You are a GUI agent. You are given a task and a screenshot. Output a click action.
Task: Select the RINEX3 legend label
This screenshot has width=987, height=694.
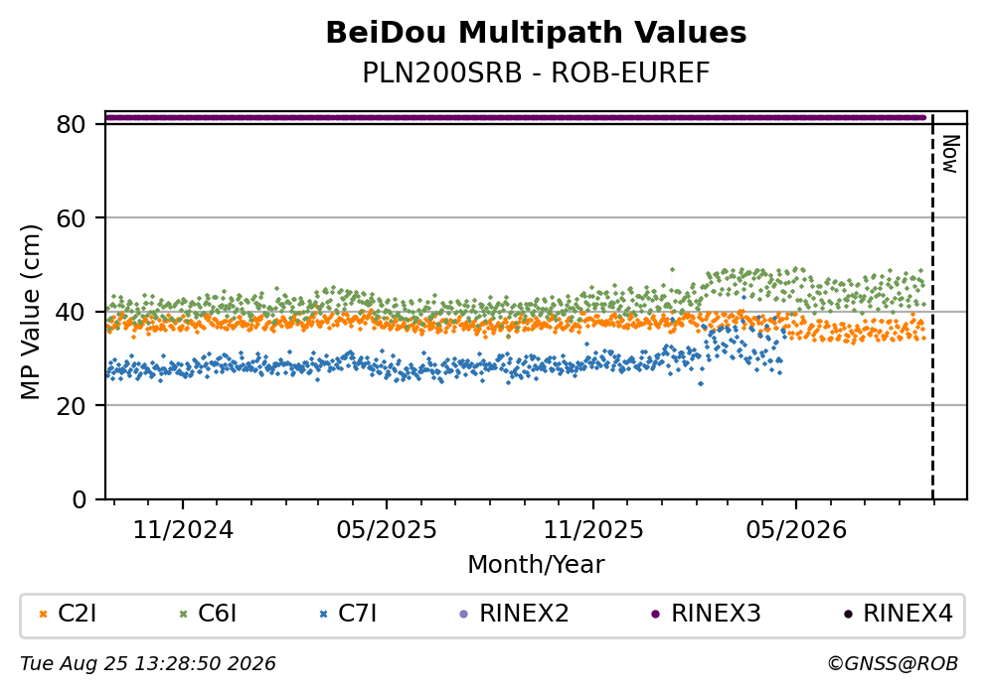tap(717, 614)
